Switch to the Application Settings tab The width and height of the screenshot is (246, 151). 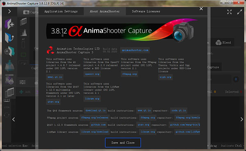pos(61,11)
